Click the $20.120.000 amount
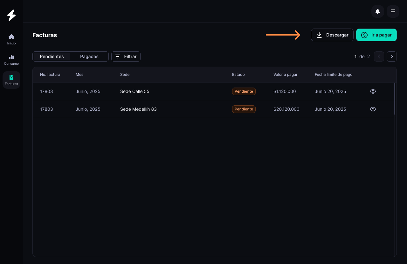The image size is (407, 264). (x=286, y=109)
